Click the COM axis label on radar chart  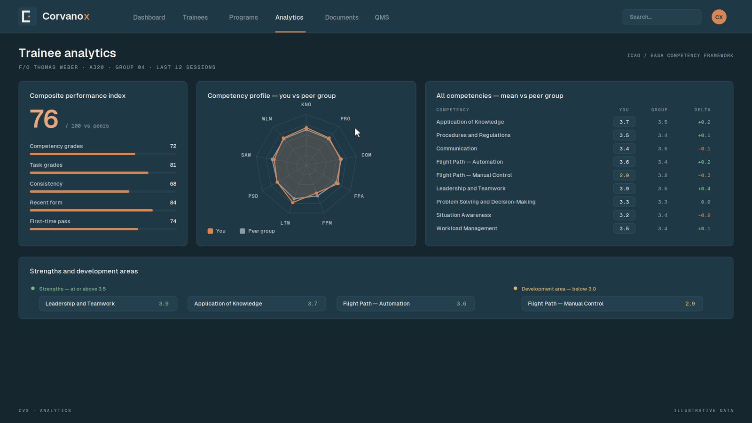(367, 155)
